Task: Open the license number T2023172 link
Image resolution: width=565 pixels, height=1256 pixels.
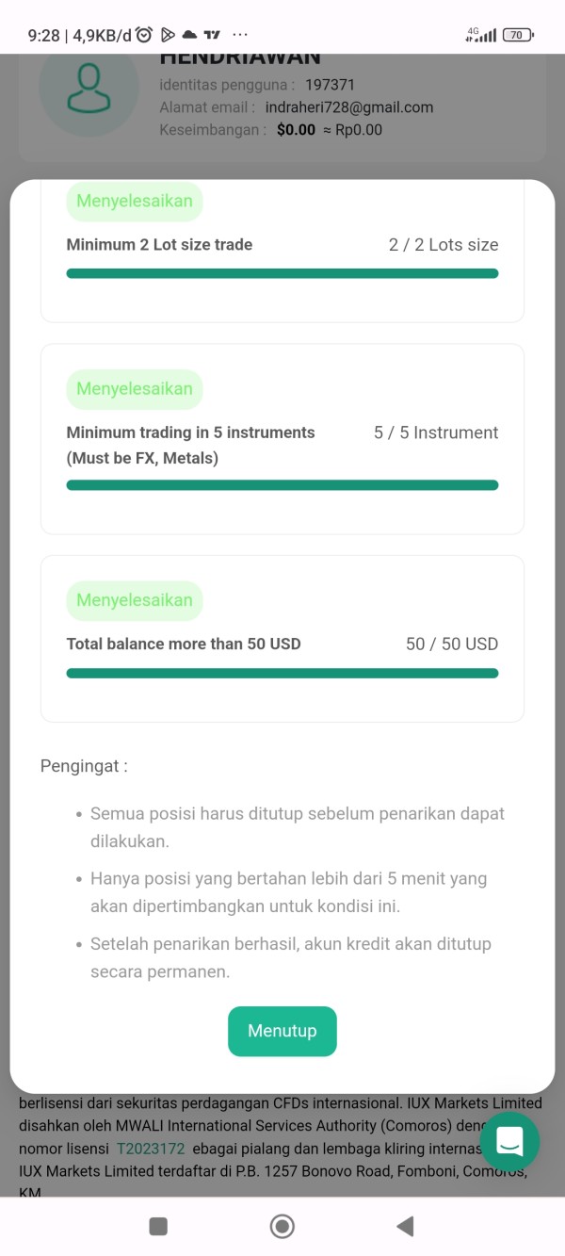Action: click(151, 1149)
